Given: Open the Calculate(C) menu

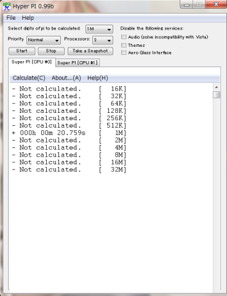Looking at the screenshot, I should coord(29,78).
